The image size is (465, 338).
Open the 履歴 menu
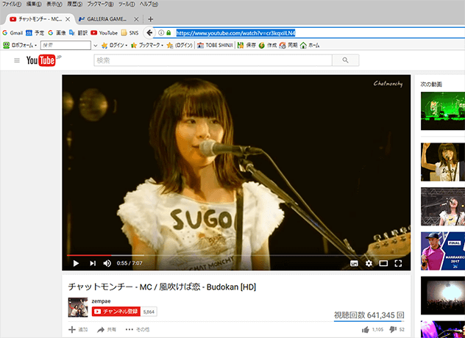pyautogui.click(x=74, y=4)
